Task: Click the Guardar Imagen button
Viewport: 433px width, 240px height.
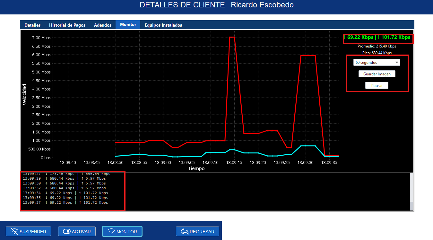Action: coord(377,74)
